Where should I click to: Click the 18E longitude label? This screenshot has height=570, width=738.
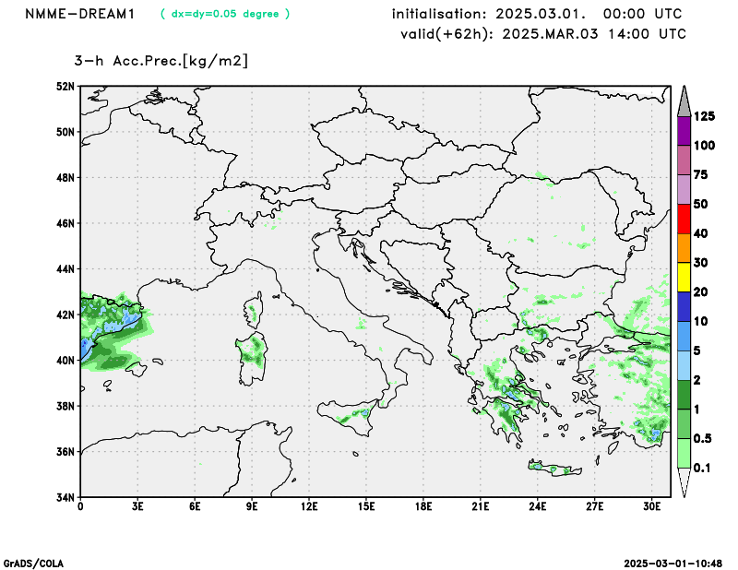[x=423, y=507]
